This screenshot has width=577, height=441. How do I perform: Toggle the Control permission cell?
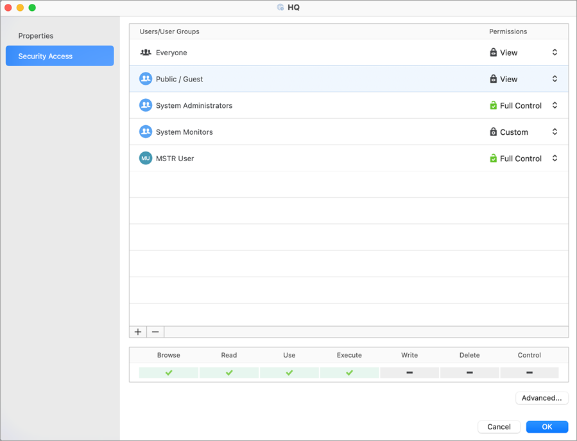[x=529, y=372]
